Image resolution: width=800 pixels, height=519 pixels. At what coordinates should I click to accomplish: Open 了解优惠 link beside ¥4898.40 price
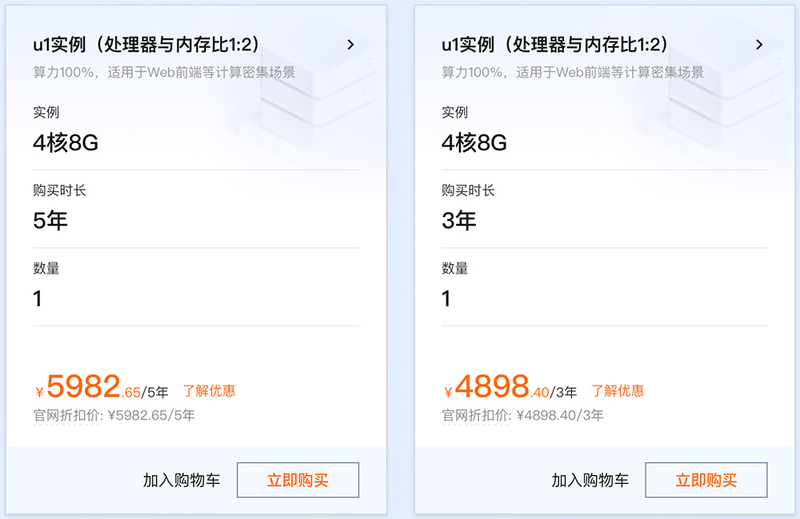coord(618,391)
